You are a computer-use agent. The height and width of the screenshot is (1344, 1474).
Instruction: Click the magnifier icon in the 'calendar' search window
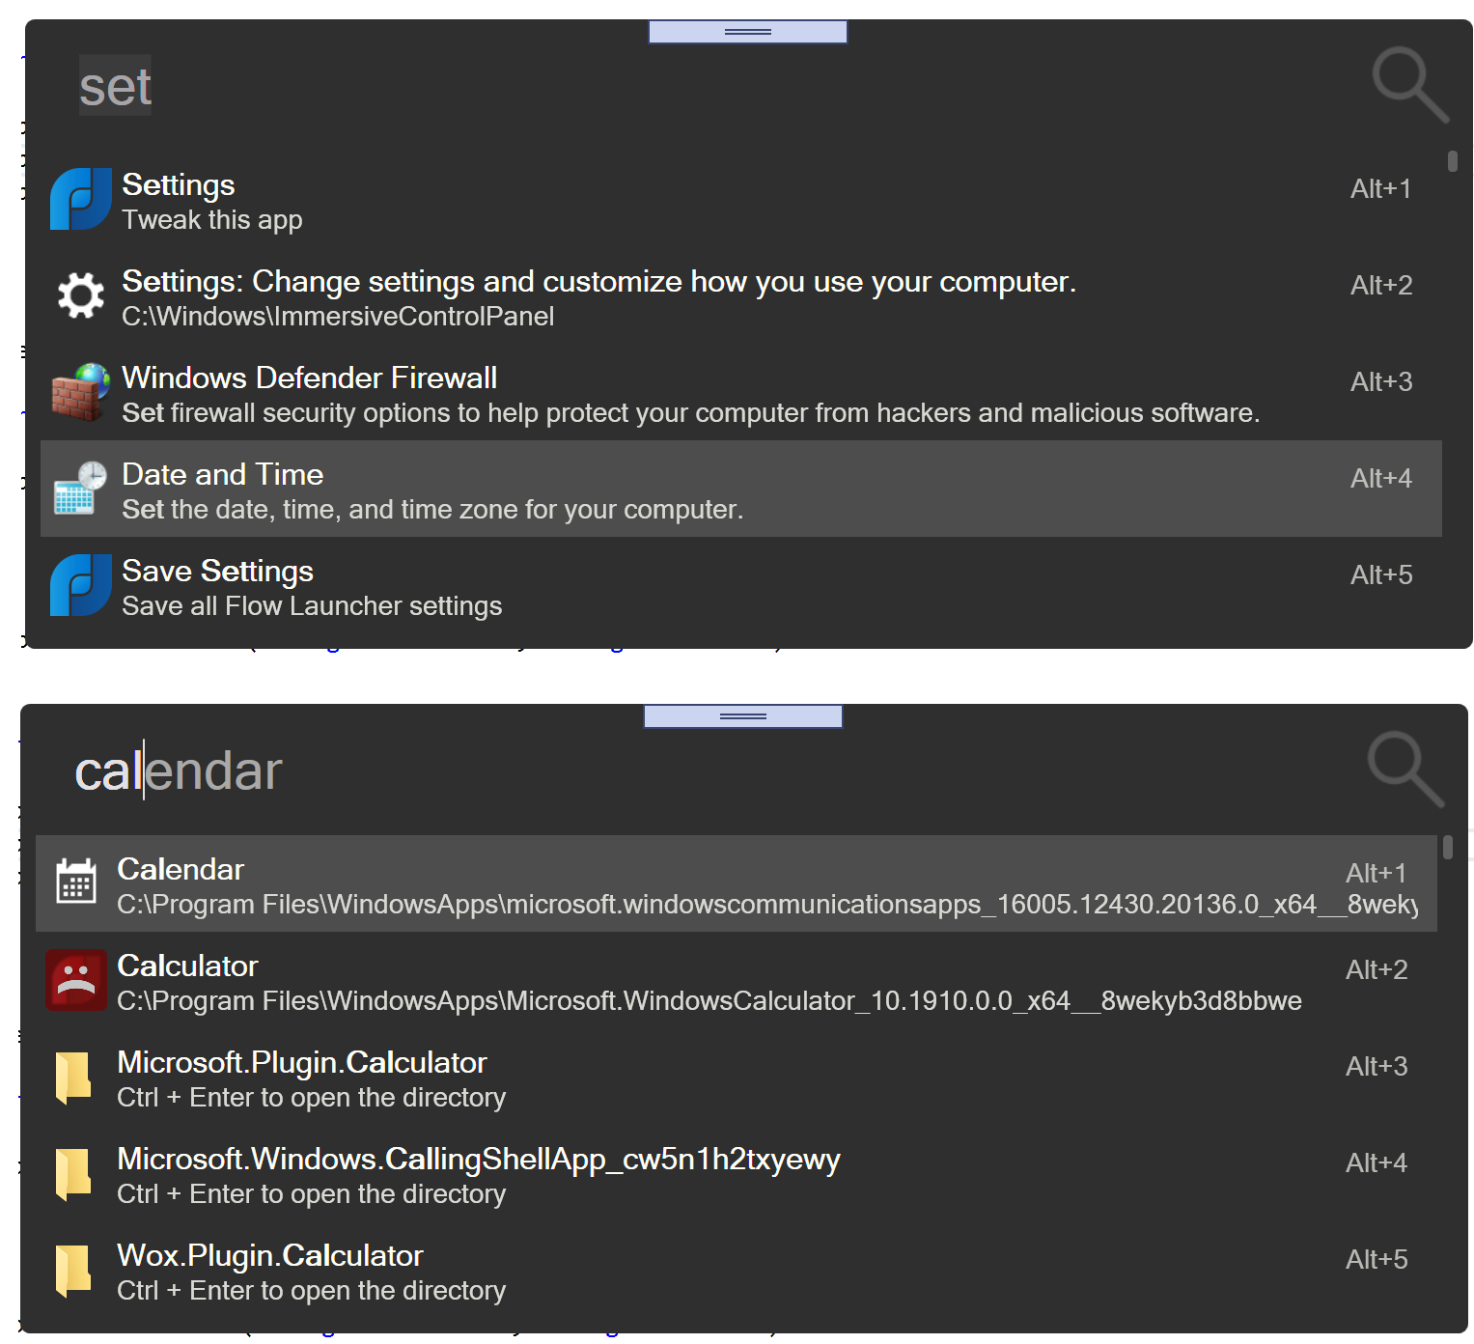click(x=1405, y=770)
